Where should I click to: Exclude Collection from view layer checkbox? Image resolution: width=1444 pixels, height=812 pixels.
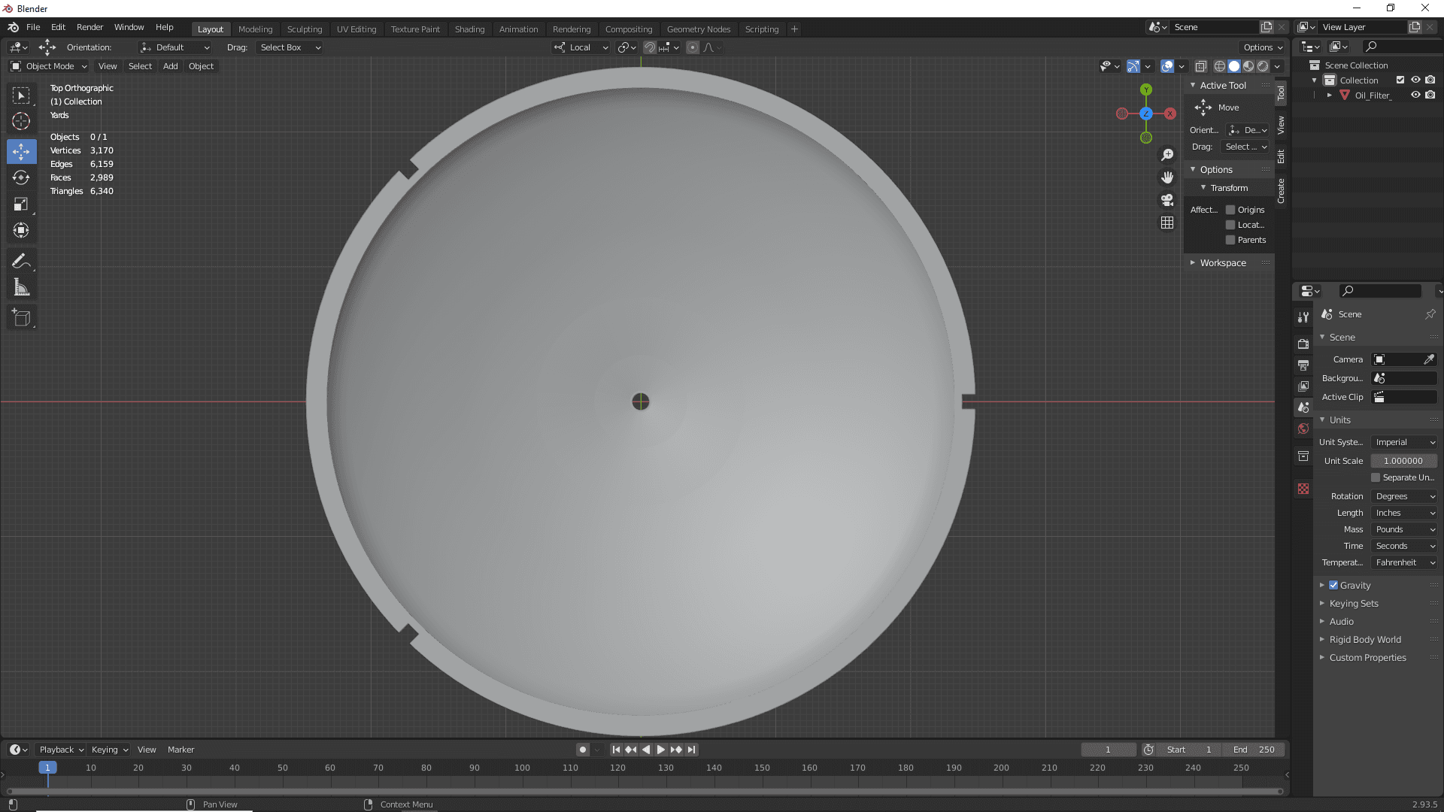coord(1400,80)
